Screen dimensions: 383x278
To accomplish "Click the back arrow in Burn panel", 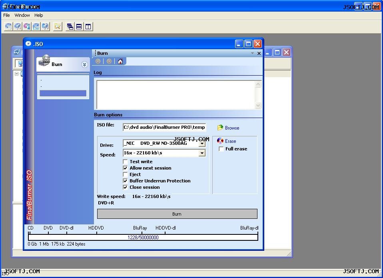I will click(x=98, y=61).
